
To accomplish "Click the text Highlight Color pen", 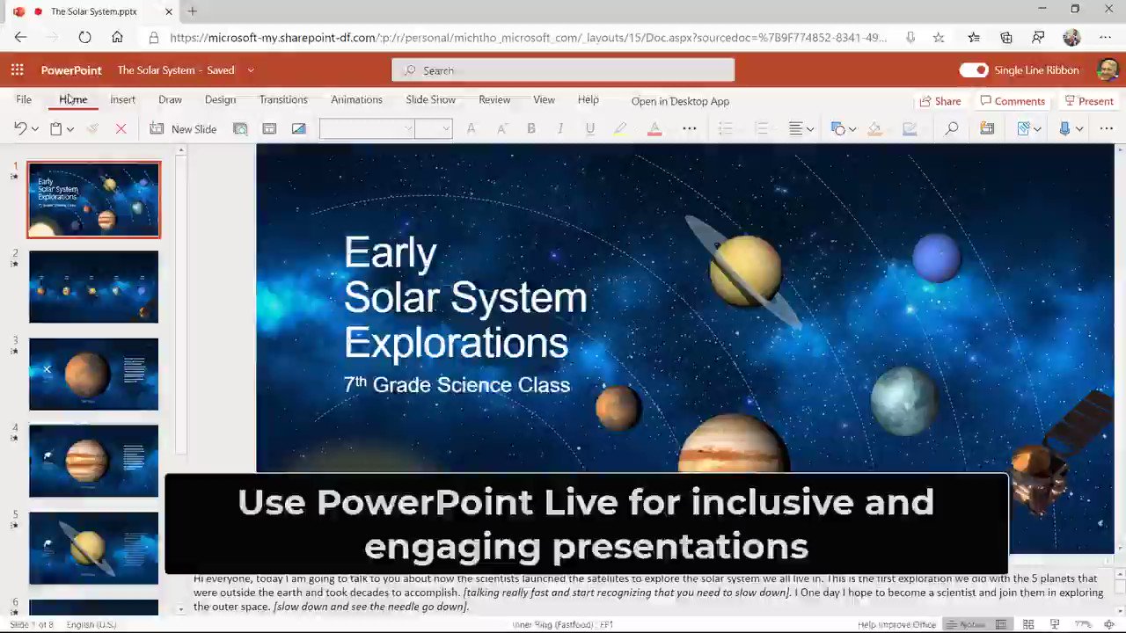I will point(620,128).
